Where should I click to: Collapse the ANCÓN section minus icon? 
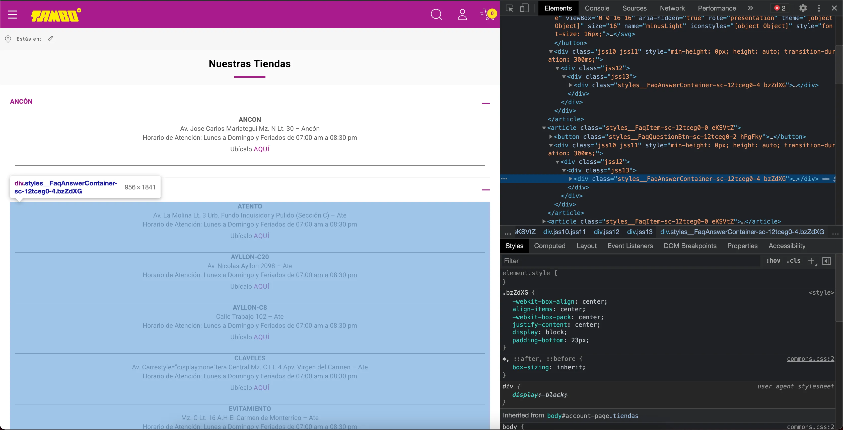click(486, 103)
